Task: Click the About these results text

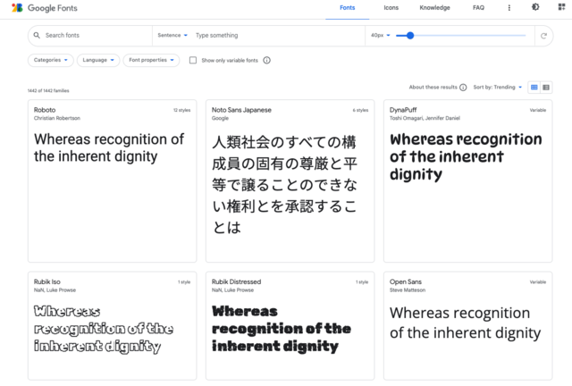Action: [x=433, y=88]
